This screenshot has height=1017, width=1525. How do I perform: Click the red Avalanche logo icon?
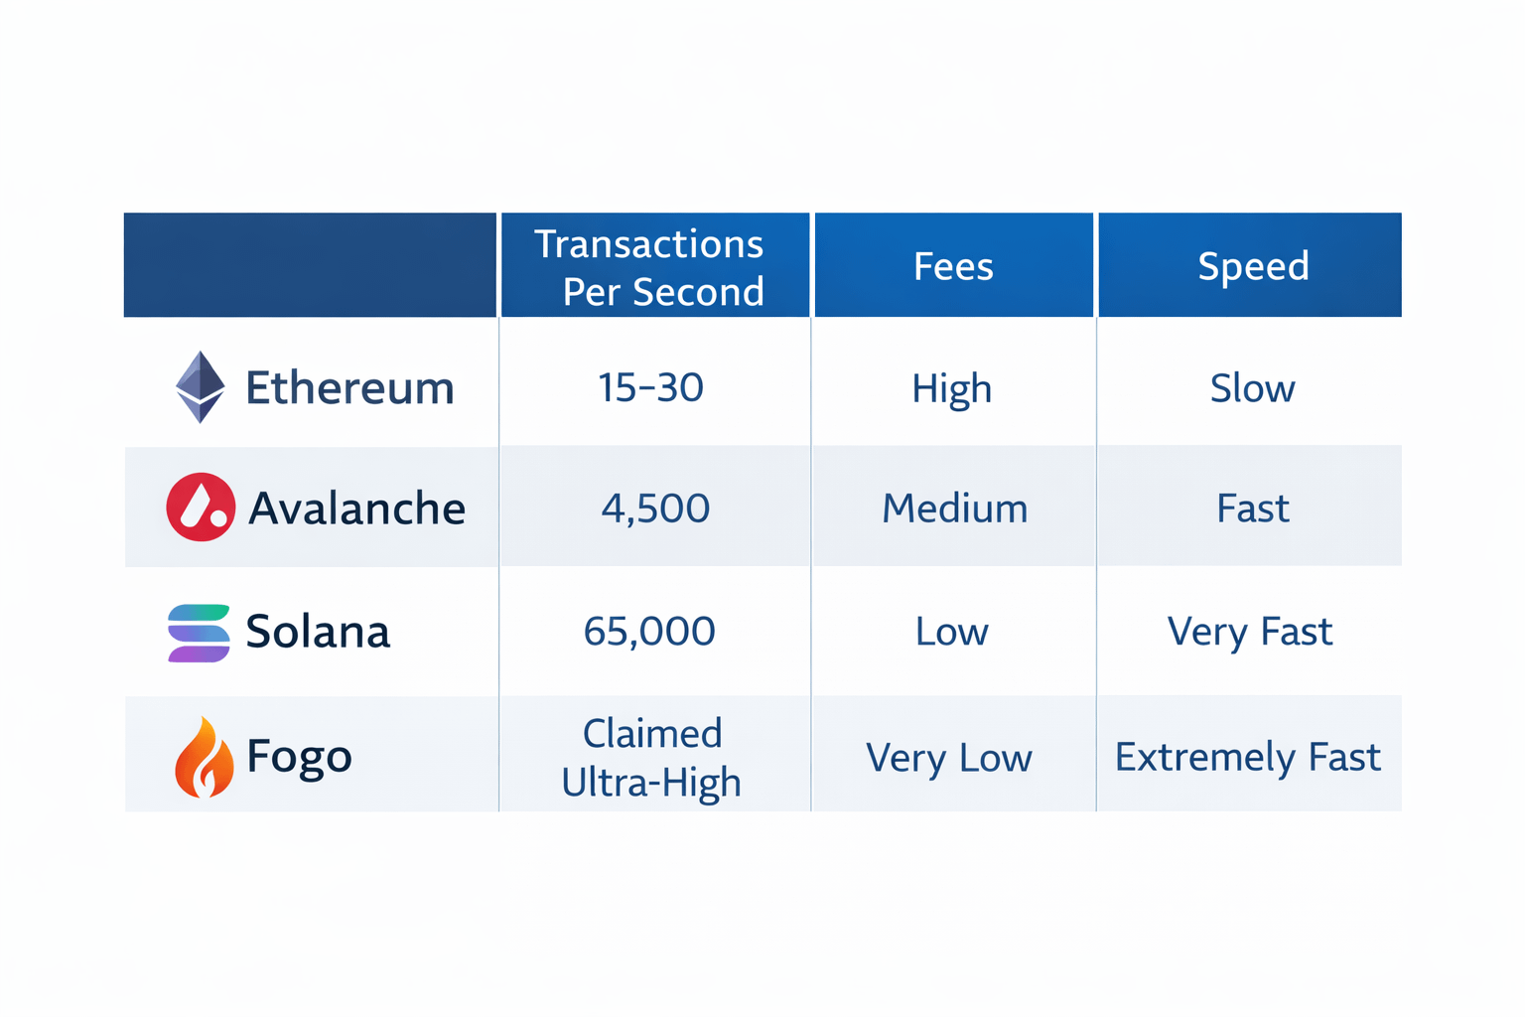pos(201,507)
